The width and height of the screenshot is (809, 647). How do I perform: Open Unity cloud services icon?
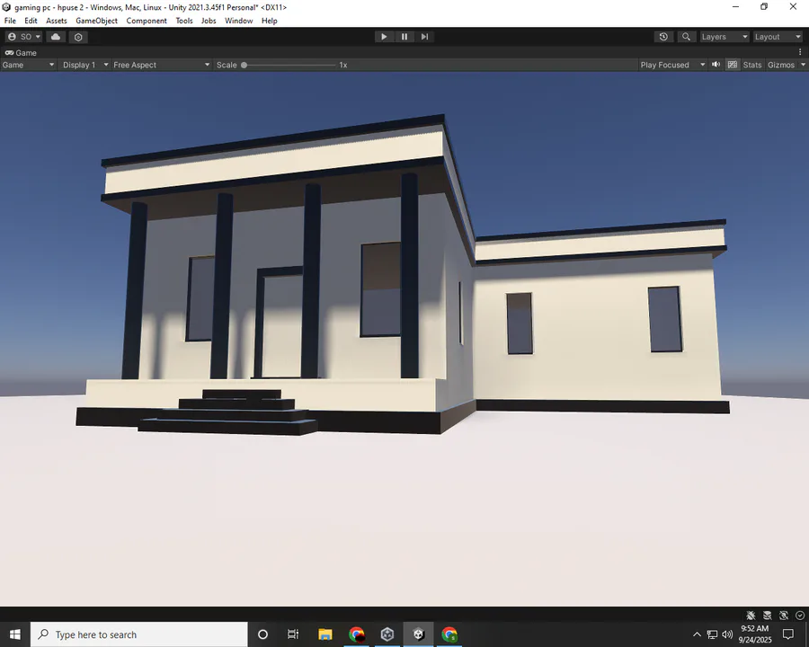(x=56, y=37)
